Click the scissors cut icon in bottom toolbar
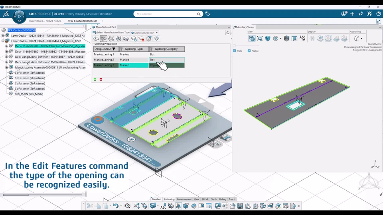The width and height of the screenshot is (383, 215). 90,206
